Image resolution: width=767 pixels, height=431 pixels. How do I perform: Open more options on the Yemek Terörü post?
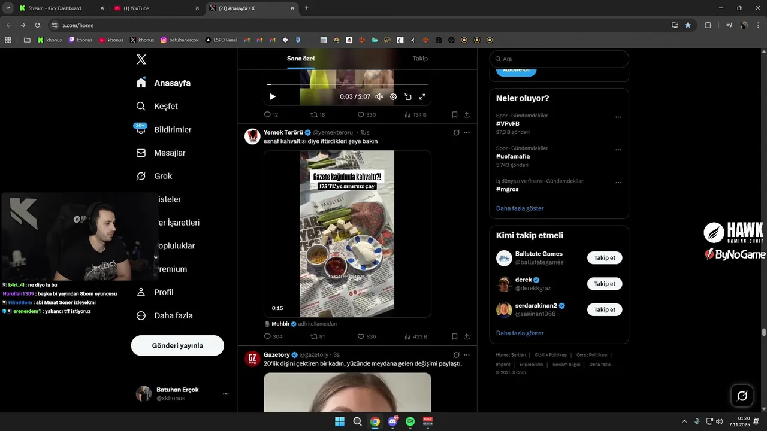tap(467, 132)
